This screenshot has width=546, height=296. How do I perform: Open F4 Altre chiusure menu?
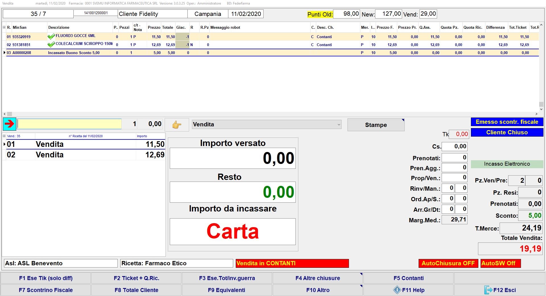point(318,278)
